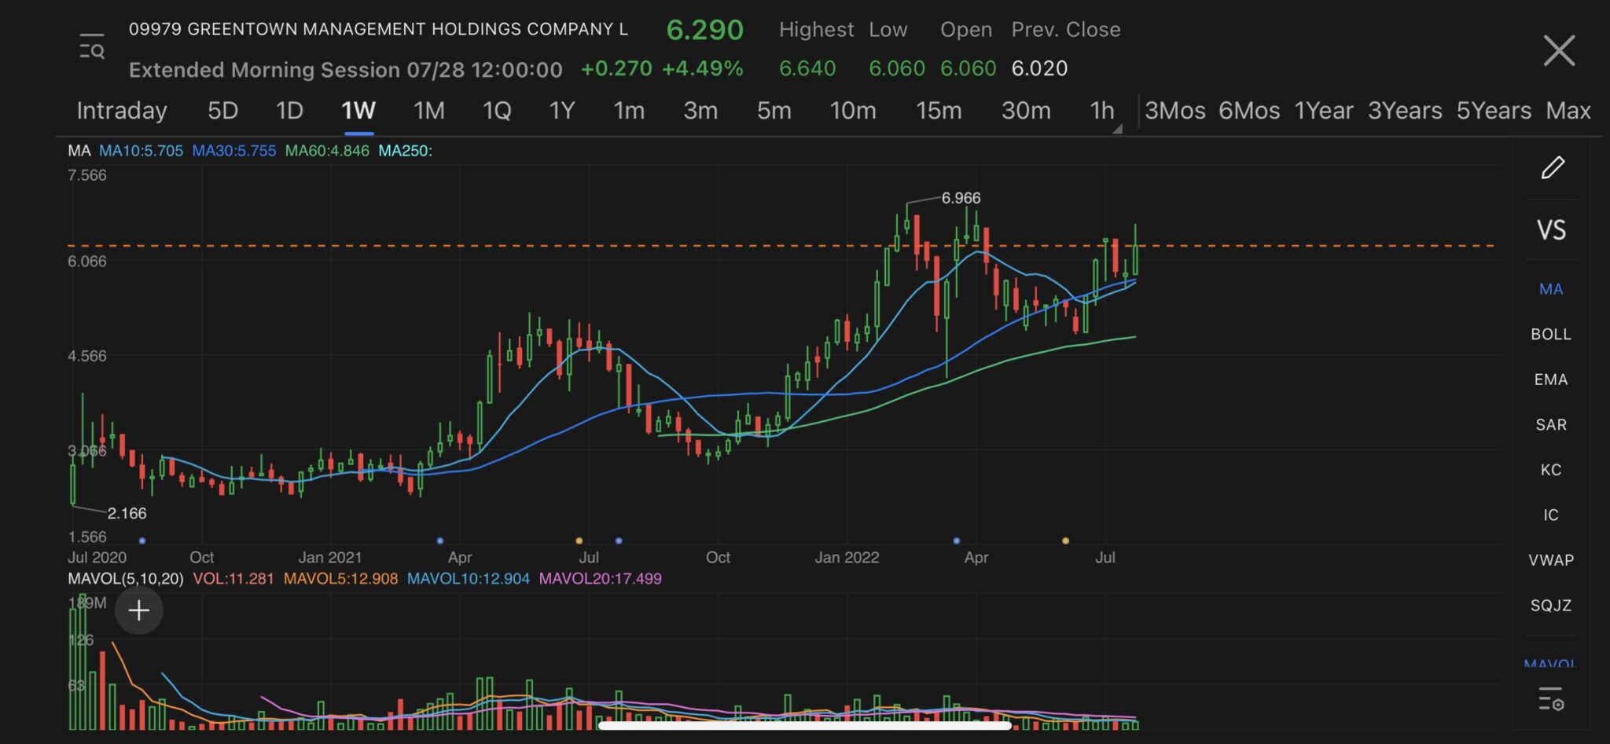Screen dimensions: 1610x744
Task: Switch to the Intraday tab
Action: 122,111
